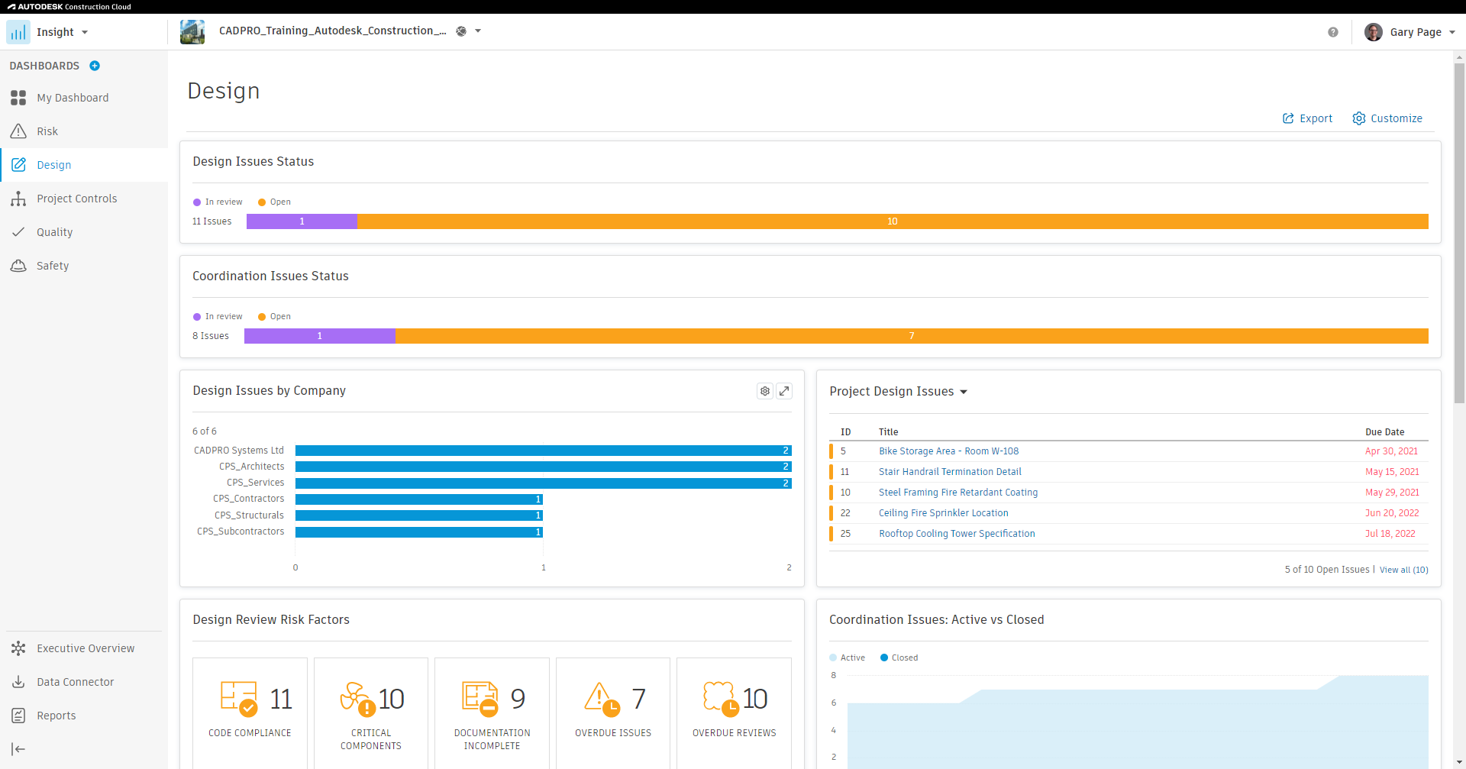Click the Overdue Reviews risk card
Viewport: 1466px width, 769px height.
pos(734,712)
